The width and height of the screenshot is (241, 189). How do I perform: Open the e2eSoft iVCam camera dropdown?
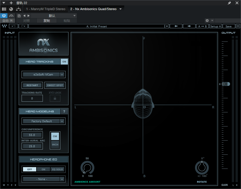coord(43,75)
